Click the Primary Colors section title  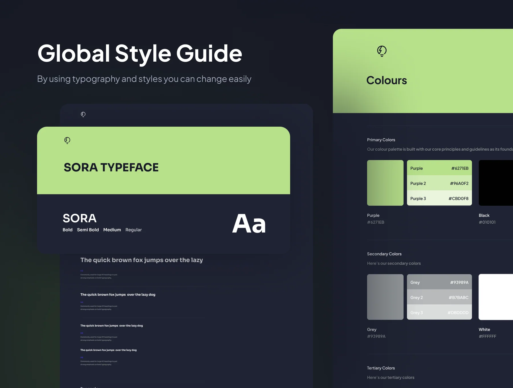381,140
